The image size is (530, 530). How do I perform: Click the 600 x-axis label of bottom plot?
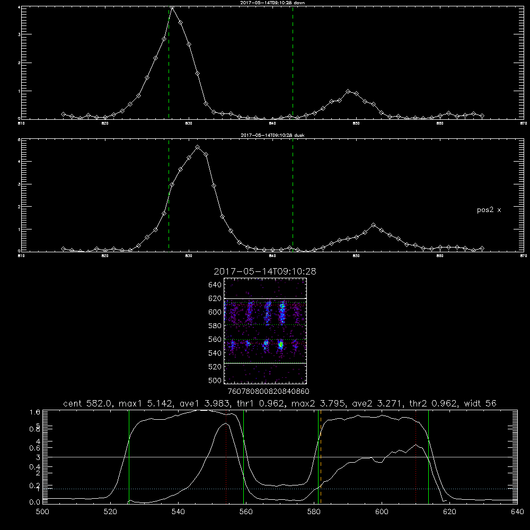click(382, 512)
